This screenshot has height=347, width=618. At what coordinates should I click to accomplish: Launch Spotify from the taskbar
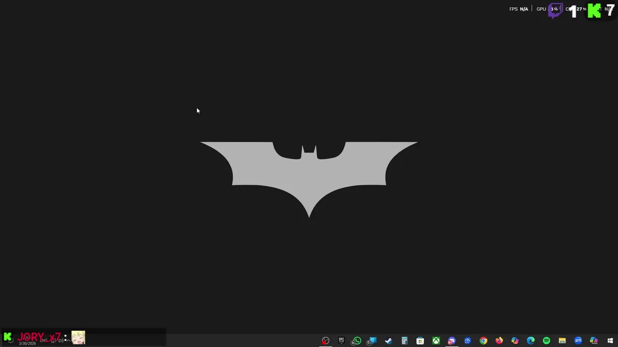[547, 341]
